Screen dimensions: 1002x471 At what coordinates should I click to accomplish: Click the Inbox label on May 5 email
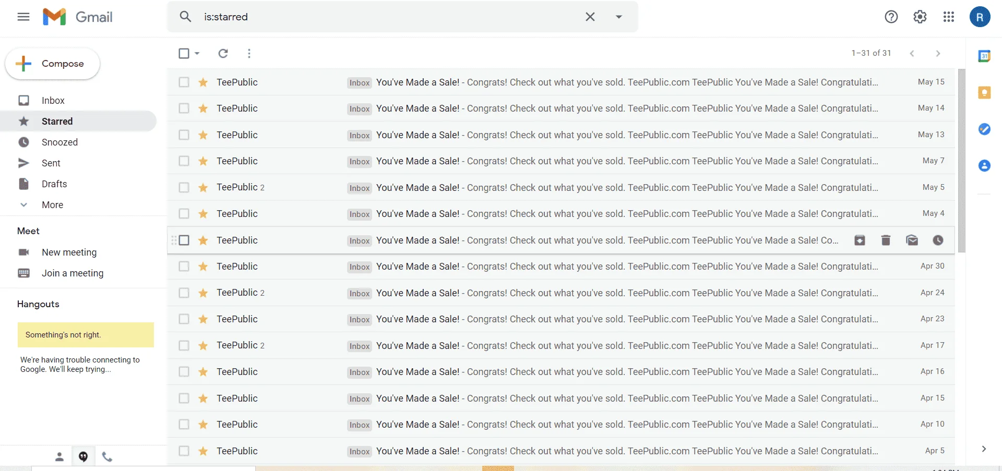coord(360,188)
